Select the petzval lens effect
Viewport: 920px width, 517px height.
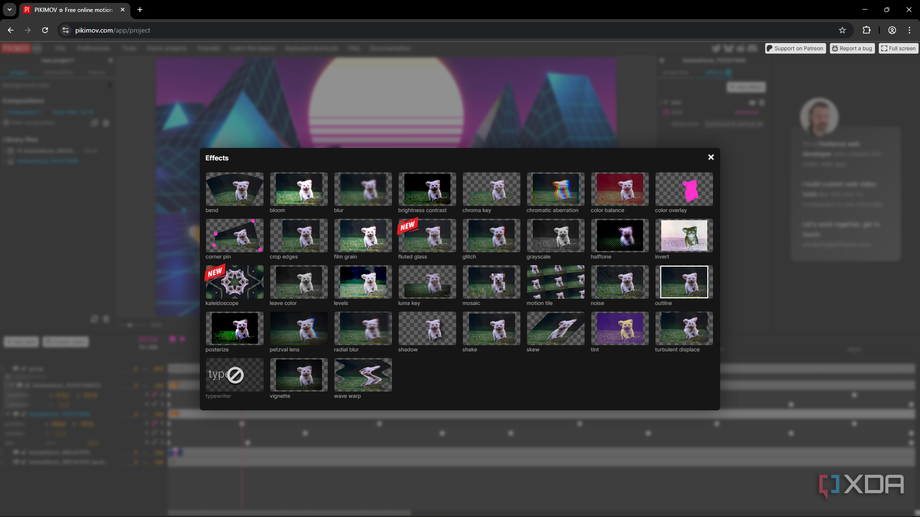pos(299,328)
